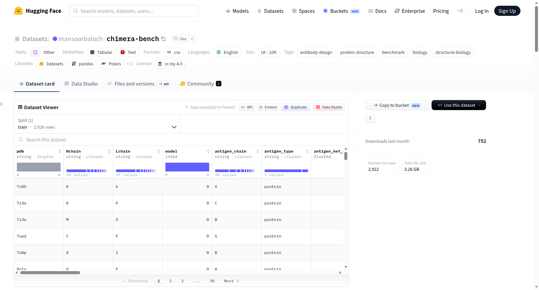Click the heart like button

click(x=180, y=39)
